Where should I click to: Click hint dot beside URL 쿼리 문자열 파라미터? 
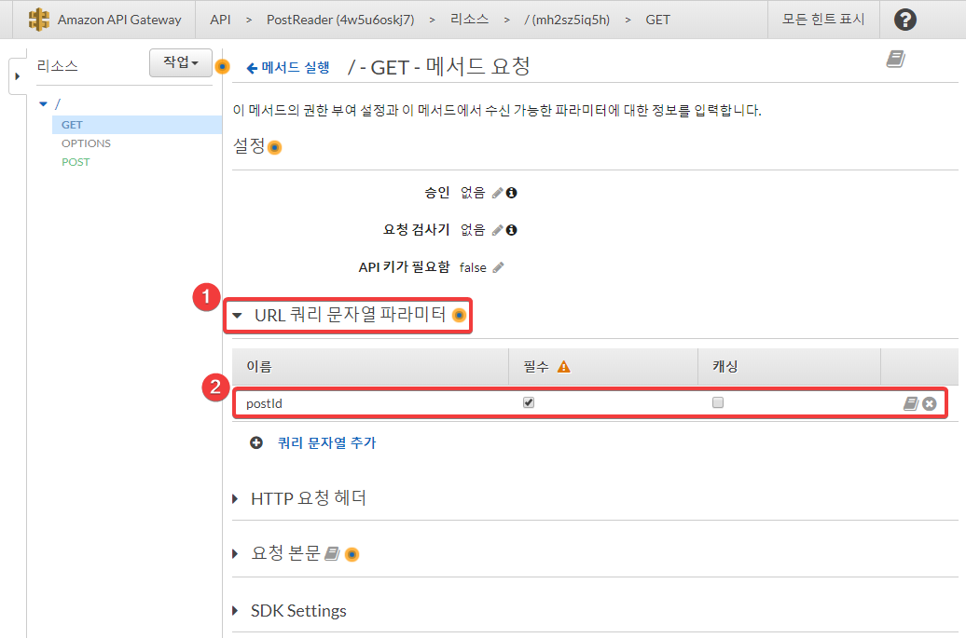coord(459,316)
